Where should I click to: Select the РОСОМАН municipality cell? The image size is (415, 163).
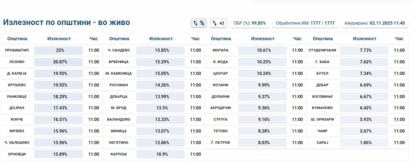pyautogui.click(x=119, y=85)
